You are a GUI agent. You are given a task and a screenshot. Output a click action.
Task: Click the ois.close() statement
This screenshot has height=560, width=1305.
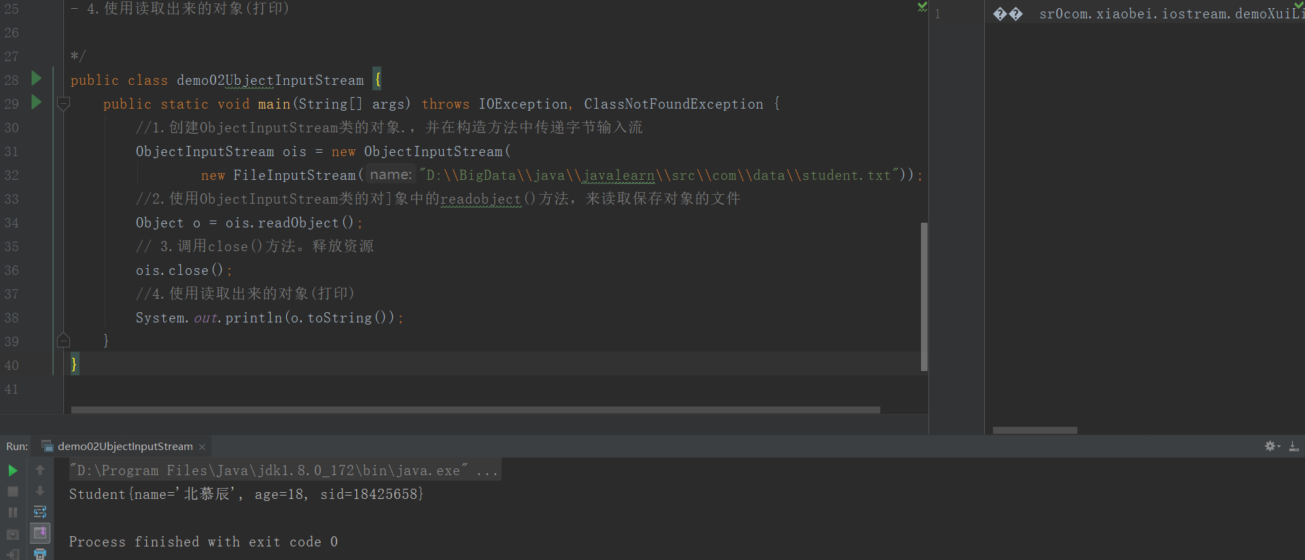click(x=184, y=270)
